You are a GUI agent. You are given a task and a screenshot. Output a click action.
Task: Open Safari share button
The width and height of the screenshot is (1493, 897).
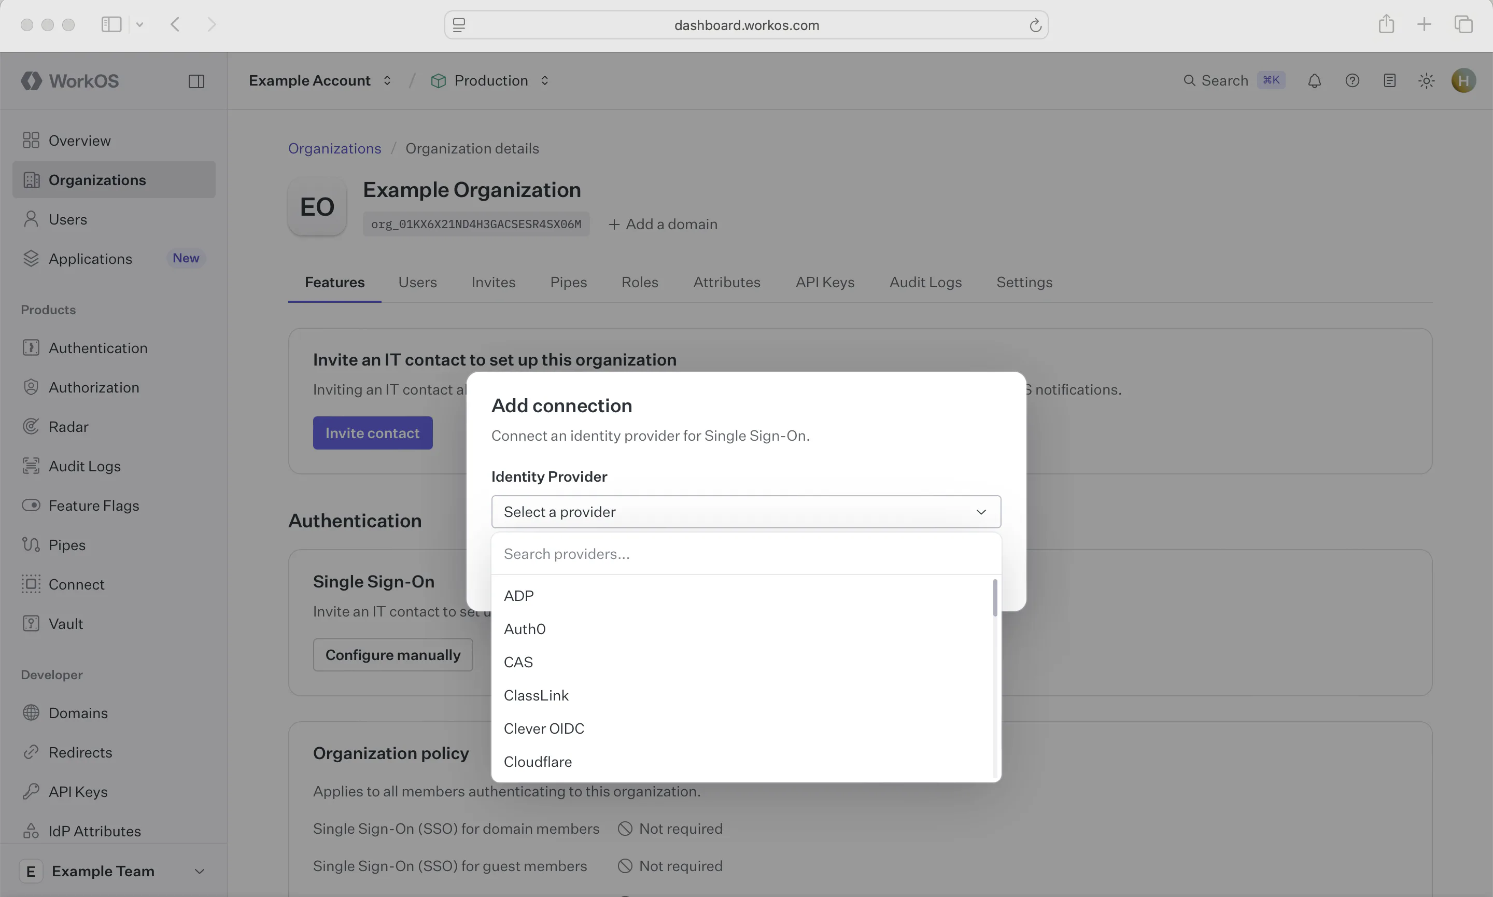1386,24
